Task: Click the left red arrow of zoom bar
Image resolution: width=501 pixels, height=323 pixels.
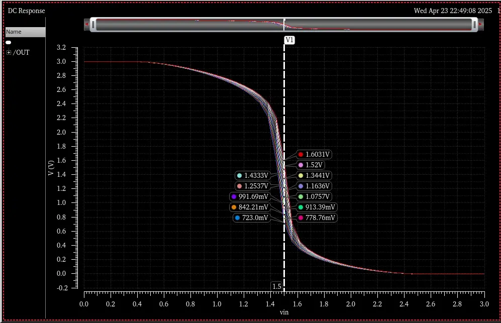Action: click(86, 24)
